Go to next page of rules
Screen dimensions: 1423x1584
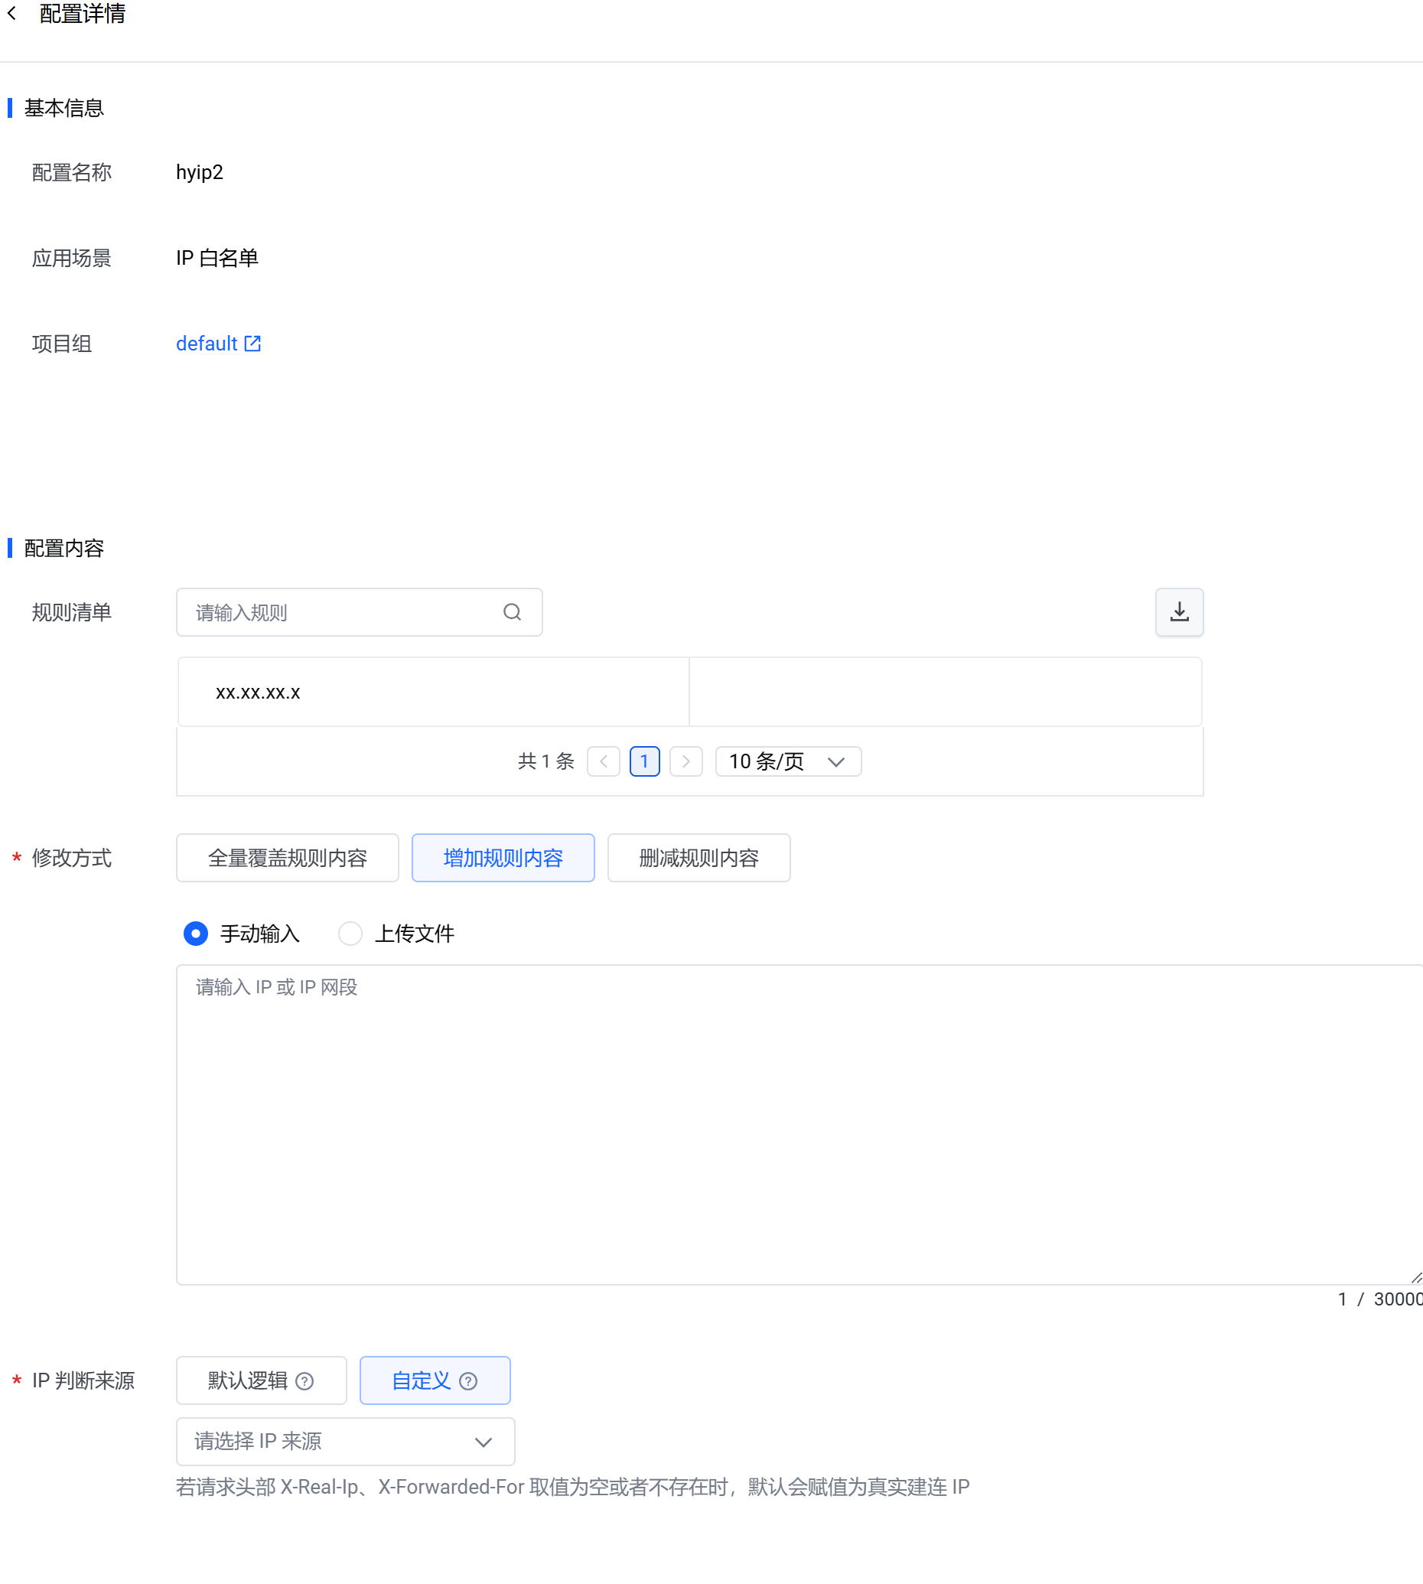pyautogui.click(x=685, y=761)
